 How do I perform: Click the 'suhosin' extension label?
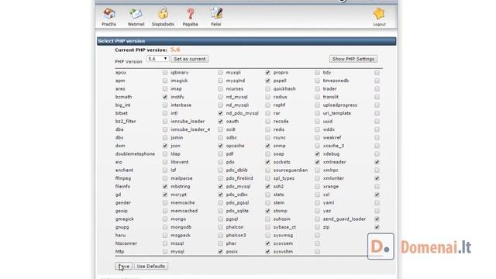click(282, 219)
